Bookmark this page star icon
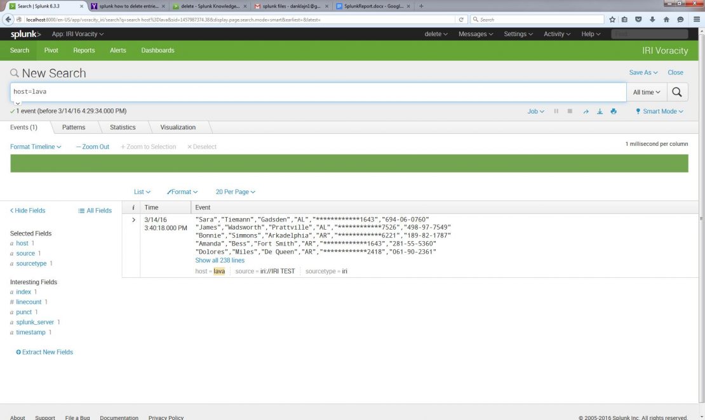 pyautogui.click(x=612, y=19)
